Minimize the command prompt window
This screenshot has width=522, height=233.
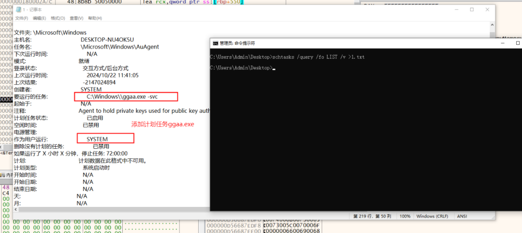click(x=503, y=43)
